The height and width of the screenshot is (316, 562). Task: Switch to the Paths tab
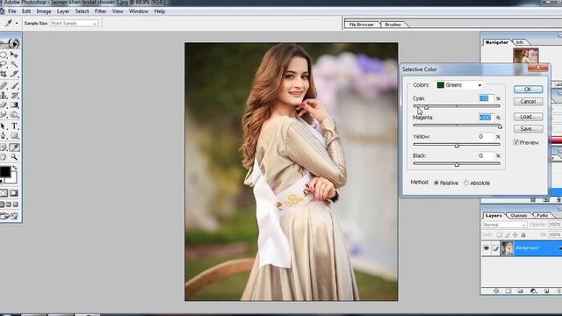[x=543, y=216]
